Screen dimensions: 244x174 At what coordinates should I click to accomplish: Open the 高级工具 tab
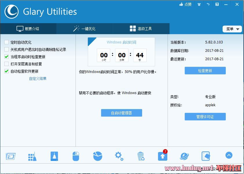coord(141,29)
